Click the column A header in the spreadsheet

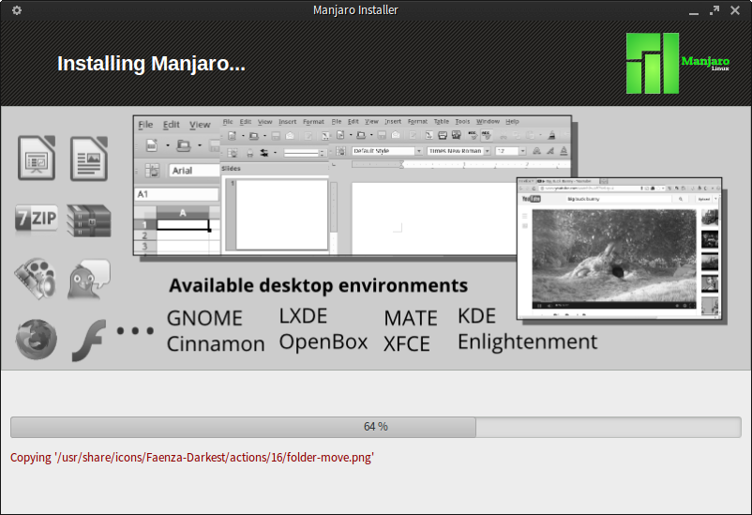click(183, 213)
